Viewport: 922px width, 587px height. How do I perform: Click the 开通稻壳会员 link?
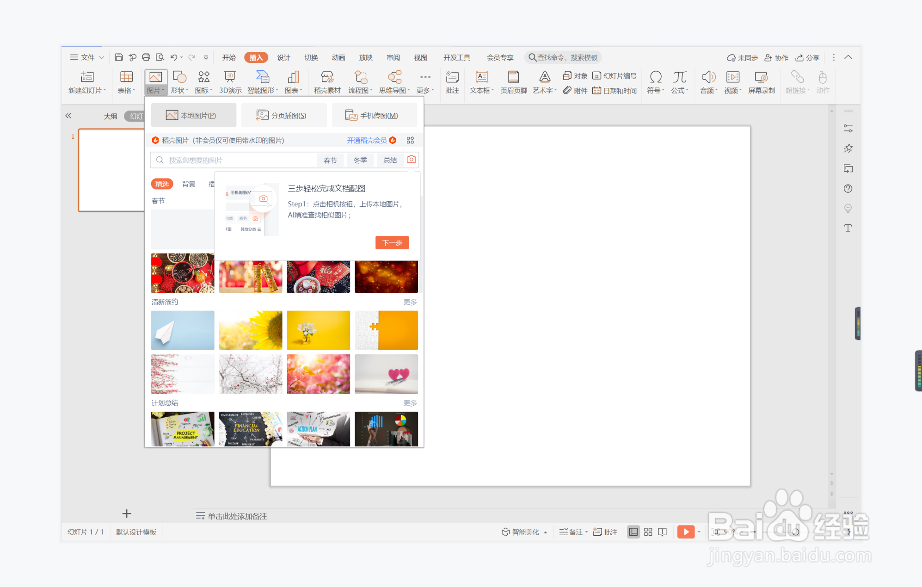pyautogui.click(x=367, y=140)
